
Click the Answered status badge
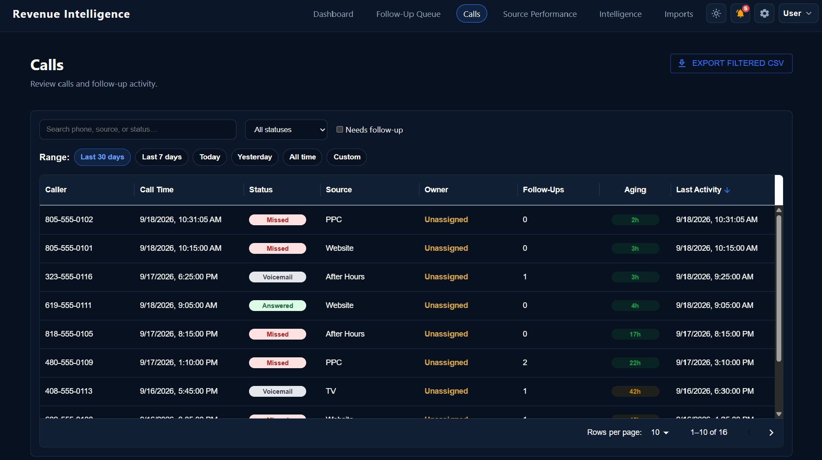(x=277, y=306)
